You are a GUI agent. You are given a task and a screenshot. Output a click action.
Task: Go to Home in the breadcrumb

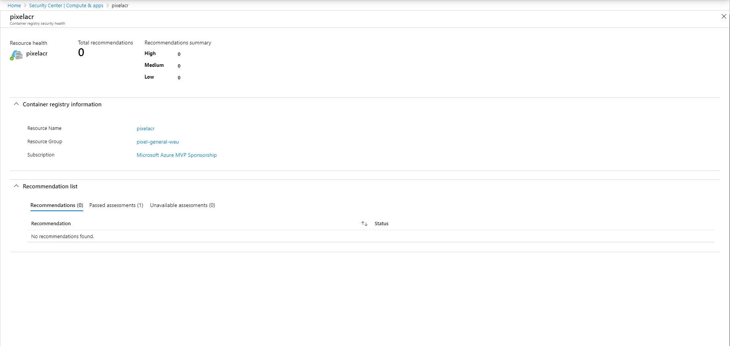pos(14,6)
